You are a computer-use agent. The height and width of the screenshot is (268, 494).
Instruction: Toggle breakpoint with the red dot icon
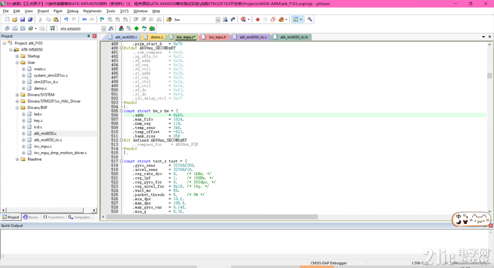[x=258, y=20]
